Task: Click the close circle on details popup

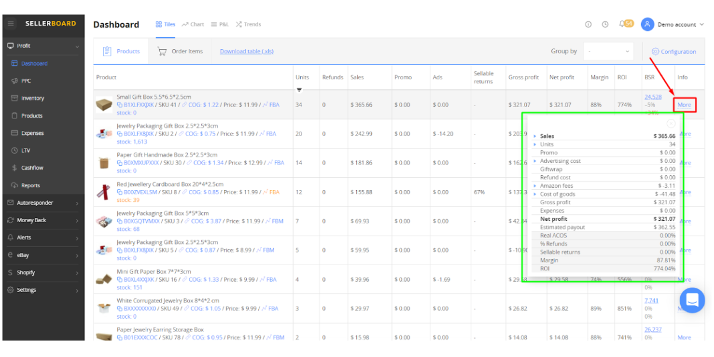Action: (671, 124)
